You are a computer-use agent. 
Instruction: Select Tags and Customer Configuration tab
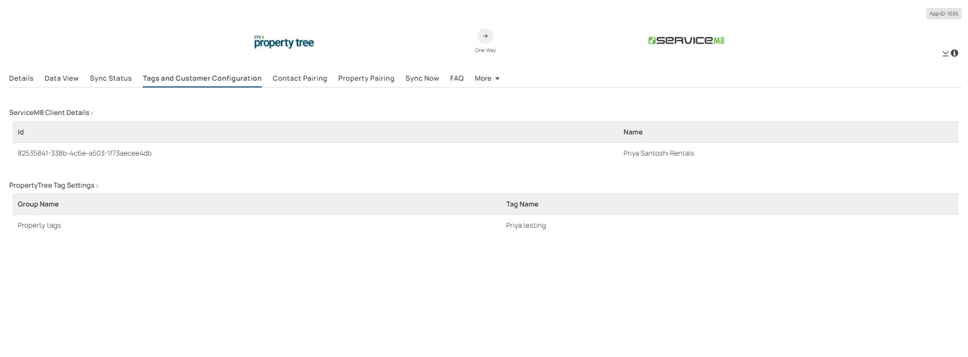point(202,78)
